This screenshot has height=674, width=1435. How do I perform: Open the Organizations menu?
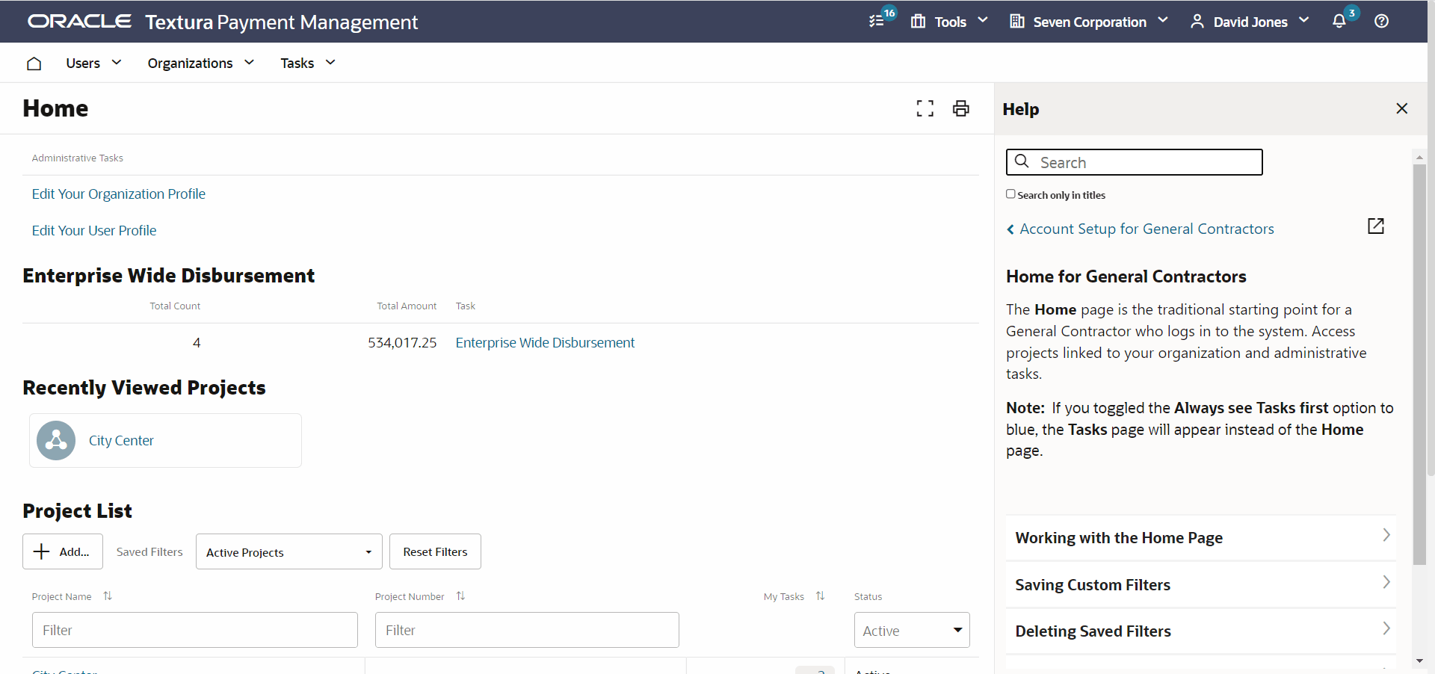tap(201, 63)
